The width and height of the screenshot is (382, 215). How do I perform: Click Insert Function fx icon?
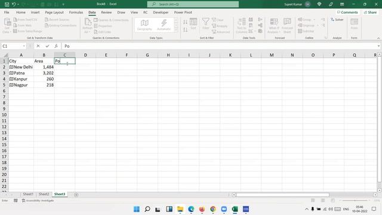coord(56,46)
